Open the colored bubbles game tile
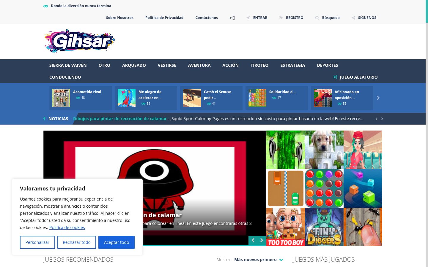 click(x=324, y=188)
